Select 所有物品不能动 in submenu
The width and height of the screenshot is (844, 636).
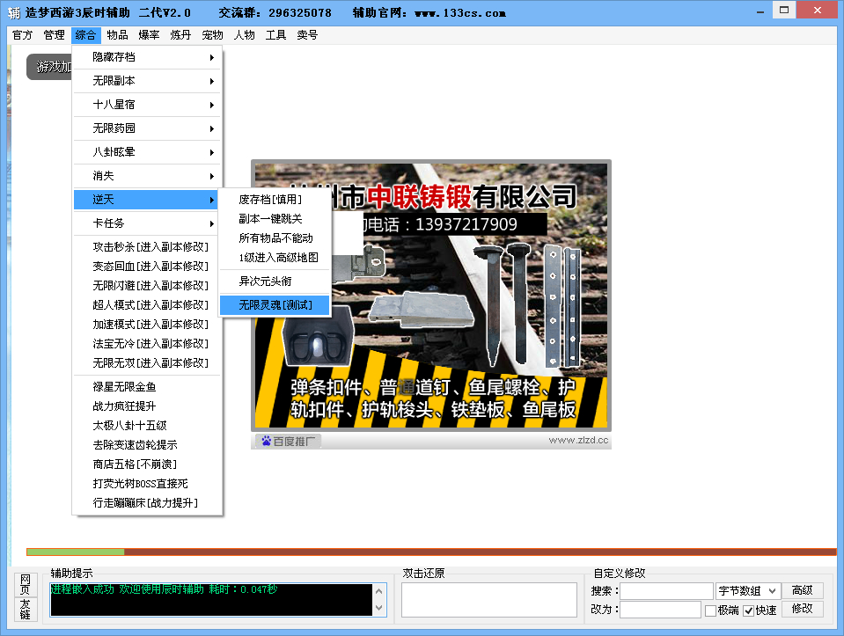point(275,238)
